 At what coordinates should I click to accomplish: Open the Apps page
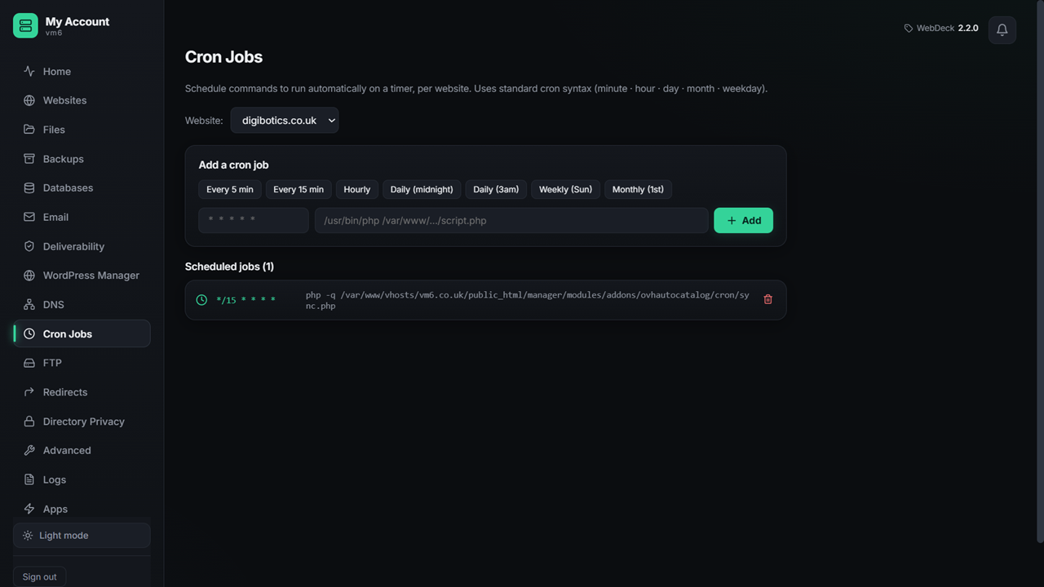pos(82,509)
